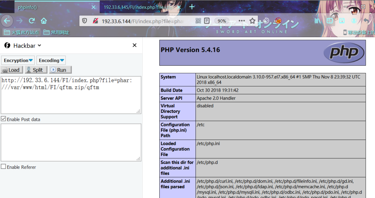Viewport: 375px width, 198px height.
Task: Open the Hackbar sidebar switcher dropdown
Action: click(x=27, y=46)
